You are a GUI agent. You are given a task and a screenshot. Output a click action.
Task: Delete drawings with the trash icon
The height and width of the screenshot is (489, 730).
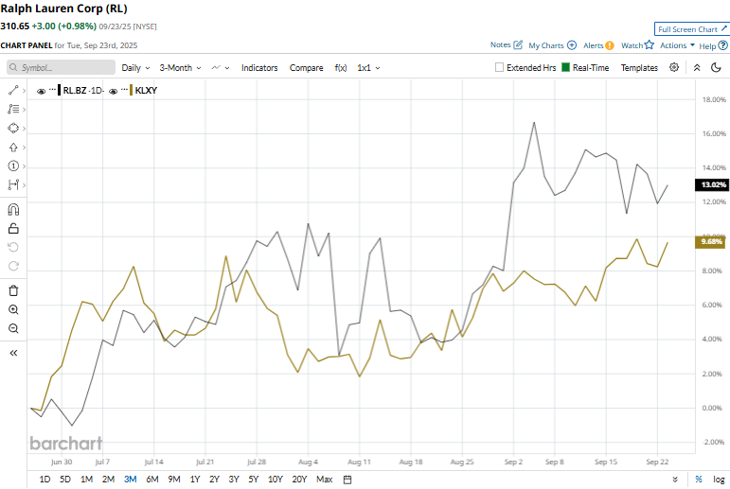click(x=13, y=290)
